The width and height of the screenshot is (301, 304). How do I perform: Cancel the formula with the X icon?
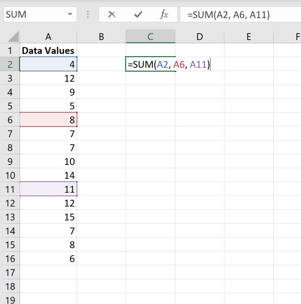click(112, 14)
